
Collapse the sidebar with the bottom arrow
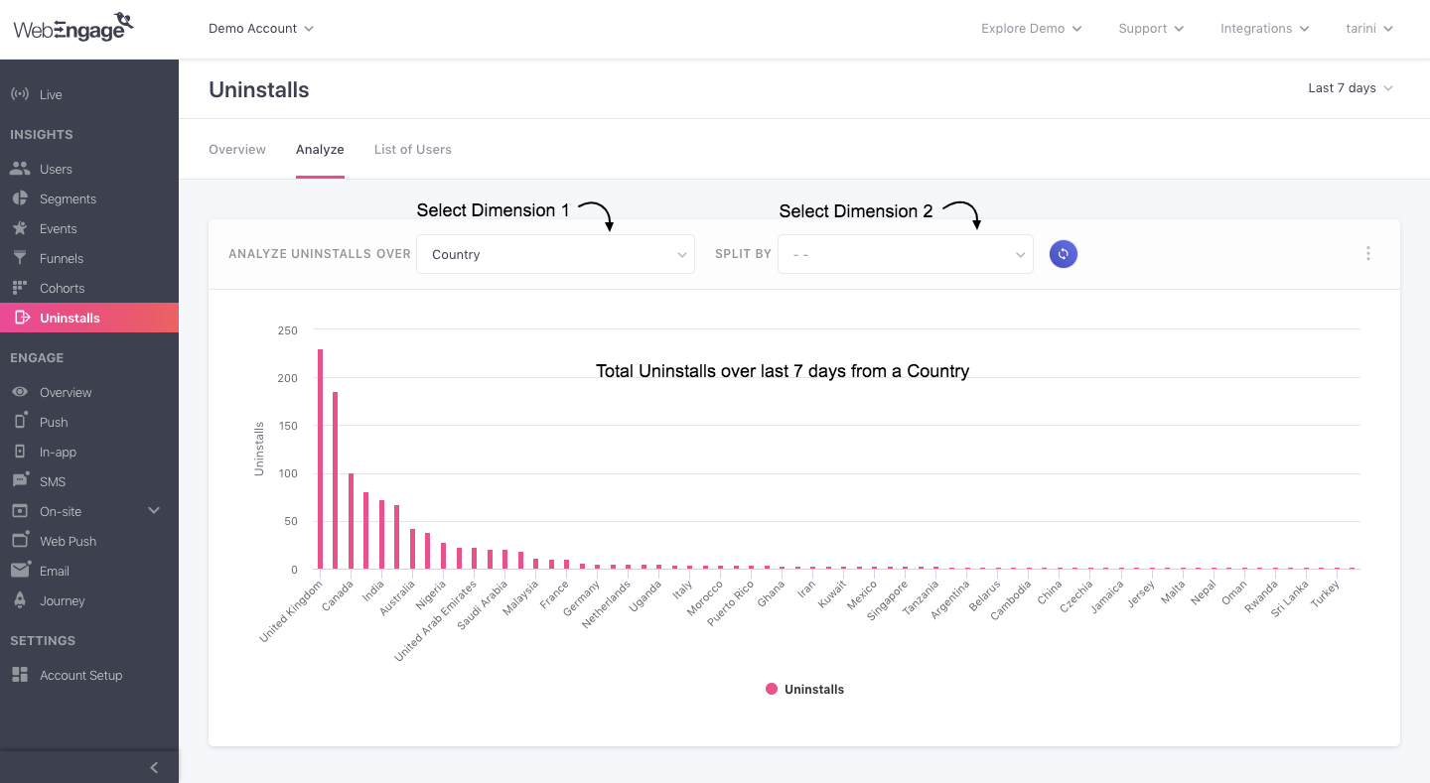154,767
